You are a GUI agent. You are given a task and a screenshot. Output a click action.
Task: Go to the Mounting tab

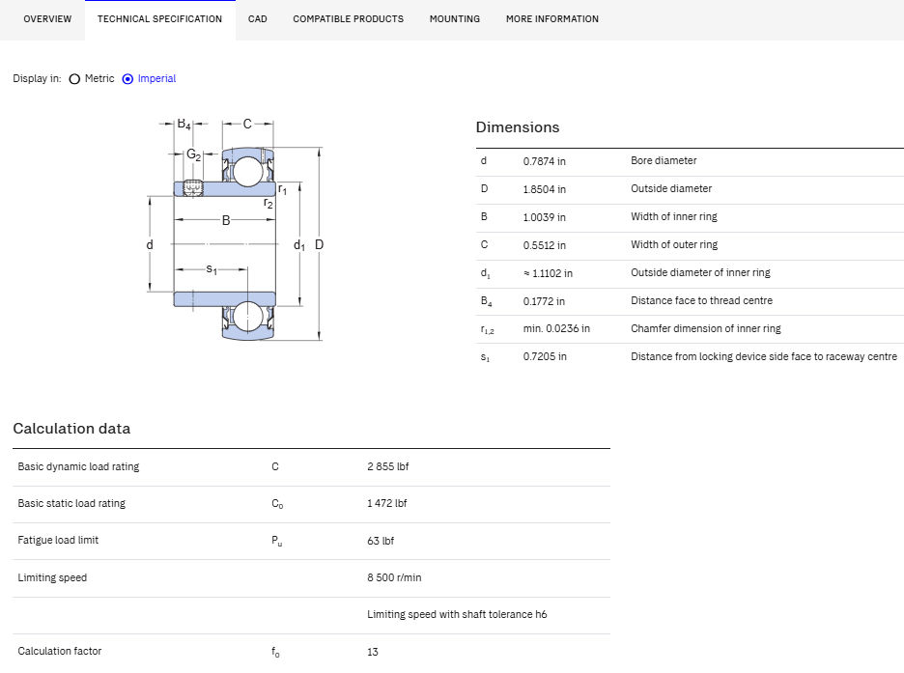(455, 19)
